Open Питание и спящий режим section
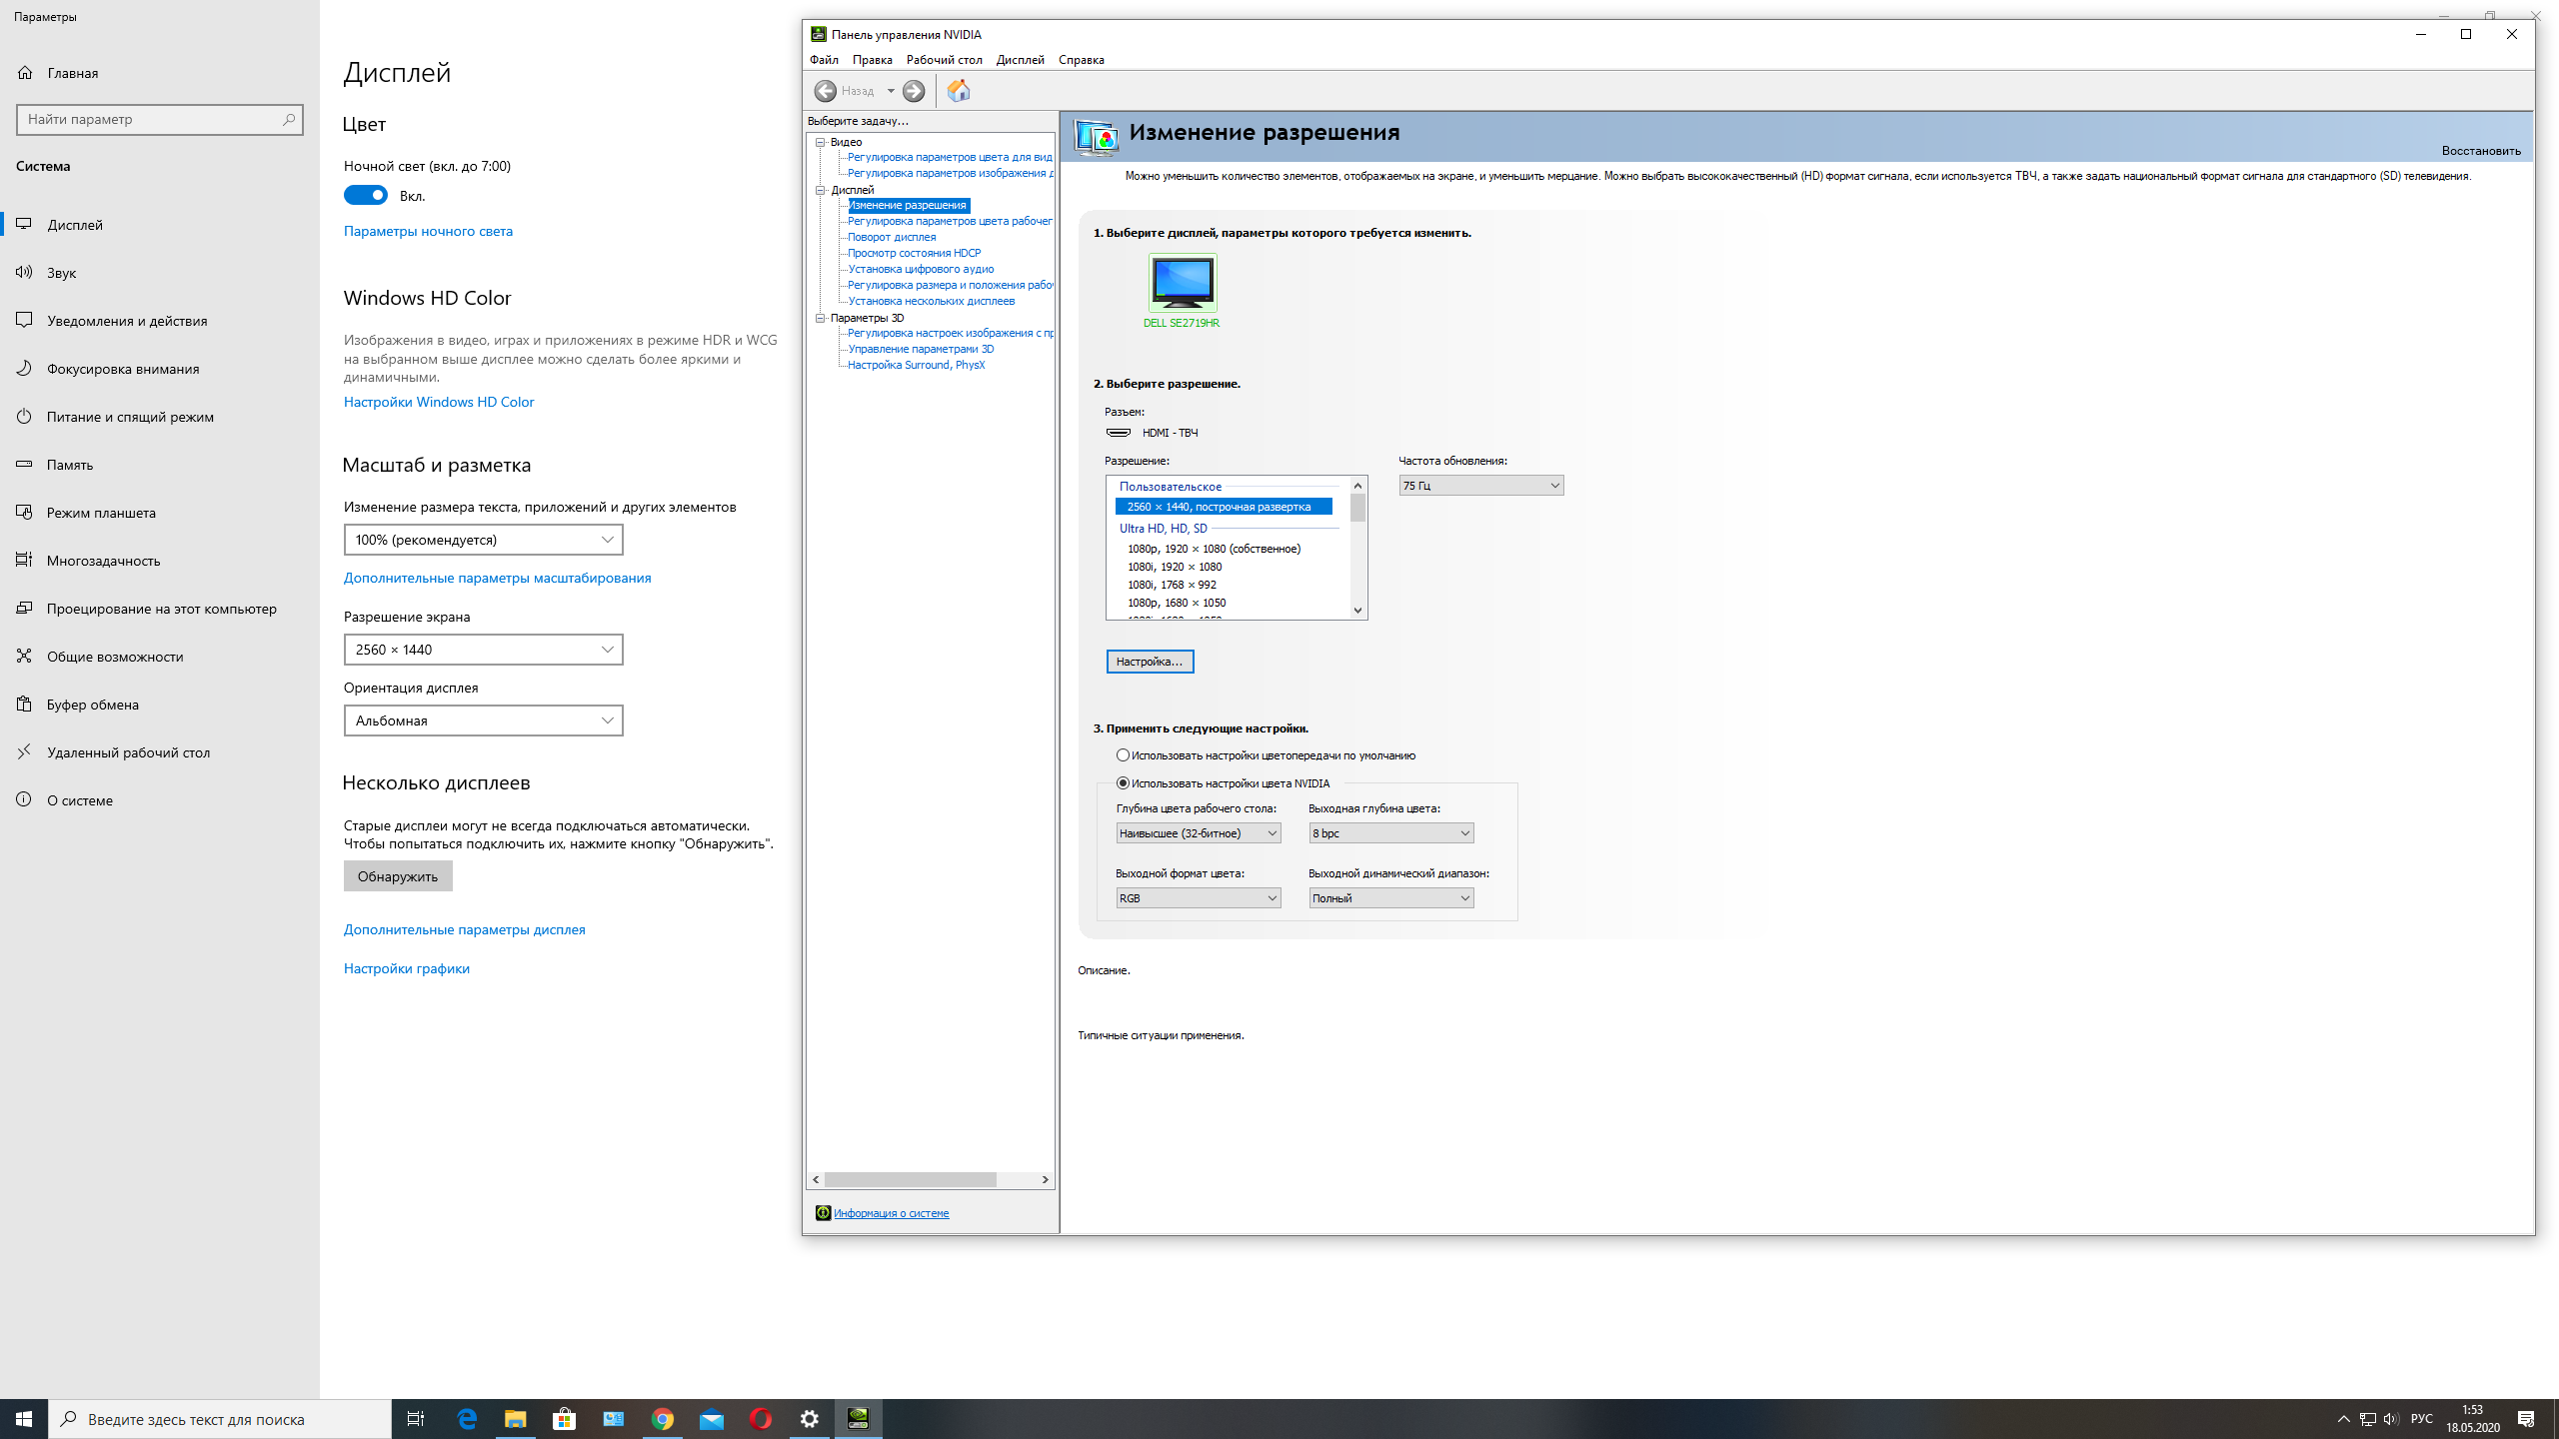Screen dimensions: 2559x1439 coord(160,417)
